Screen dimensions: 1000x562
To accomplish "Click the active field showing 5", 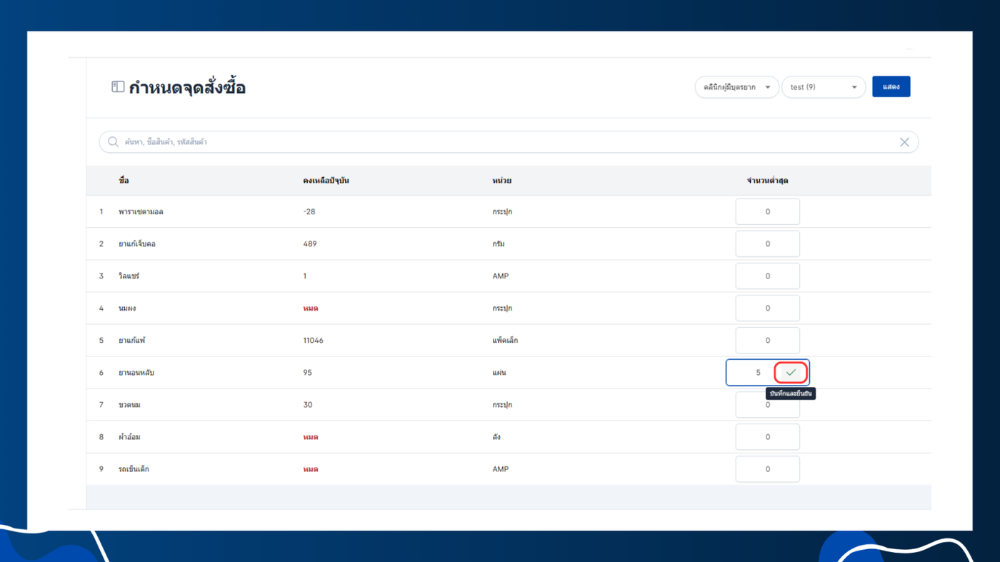I will tap(751, 373).
